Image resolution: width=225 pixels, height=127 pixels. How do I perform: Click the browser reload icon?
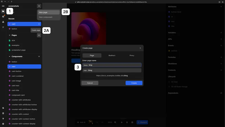point(12,1)
